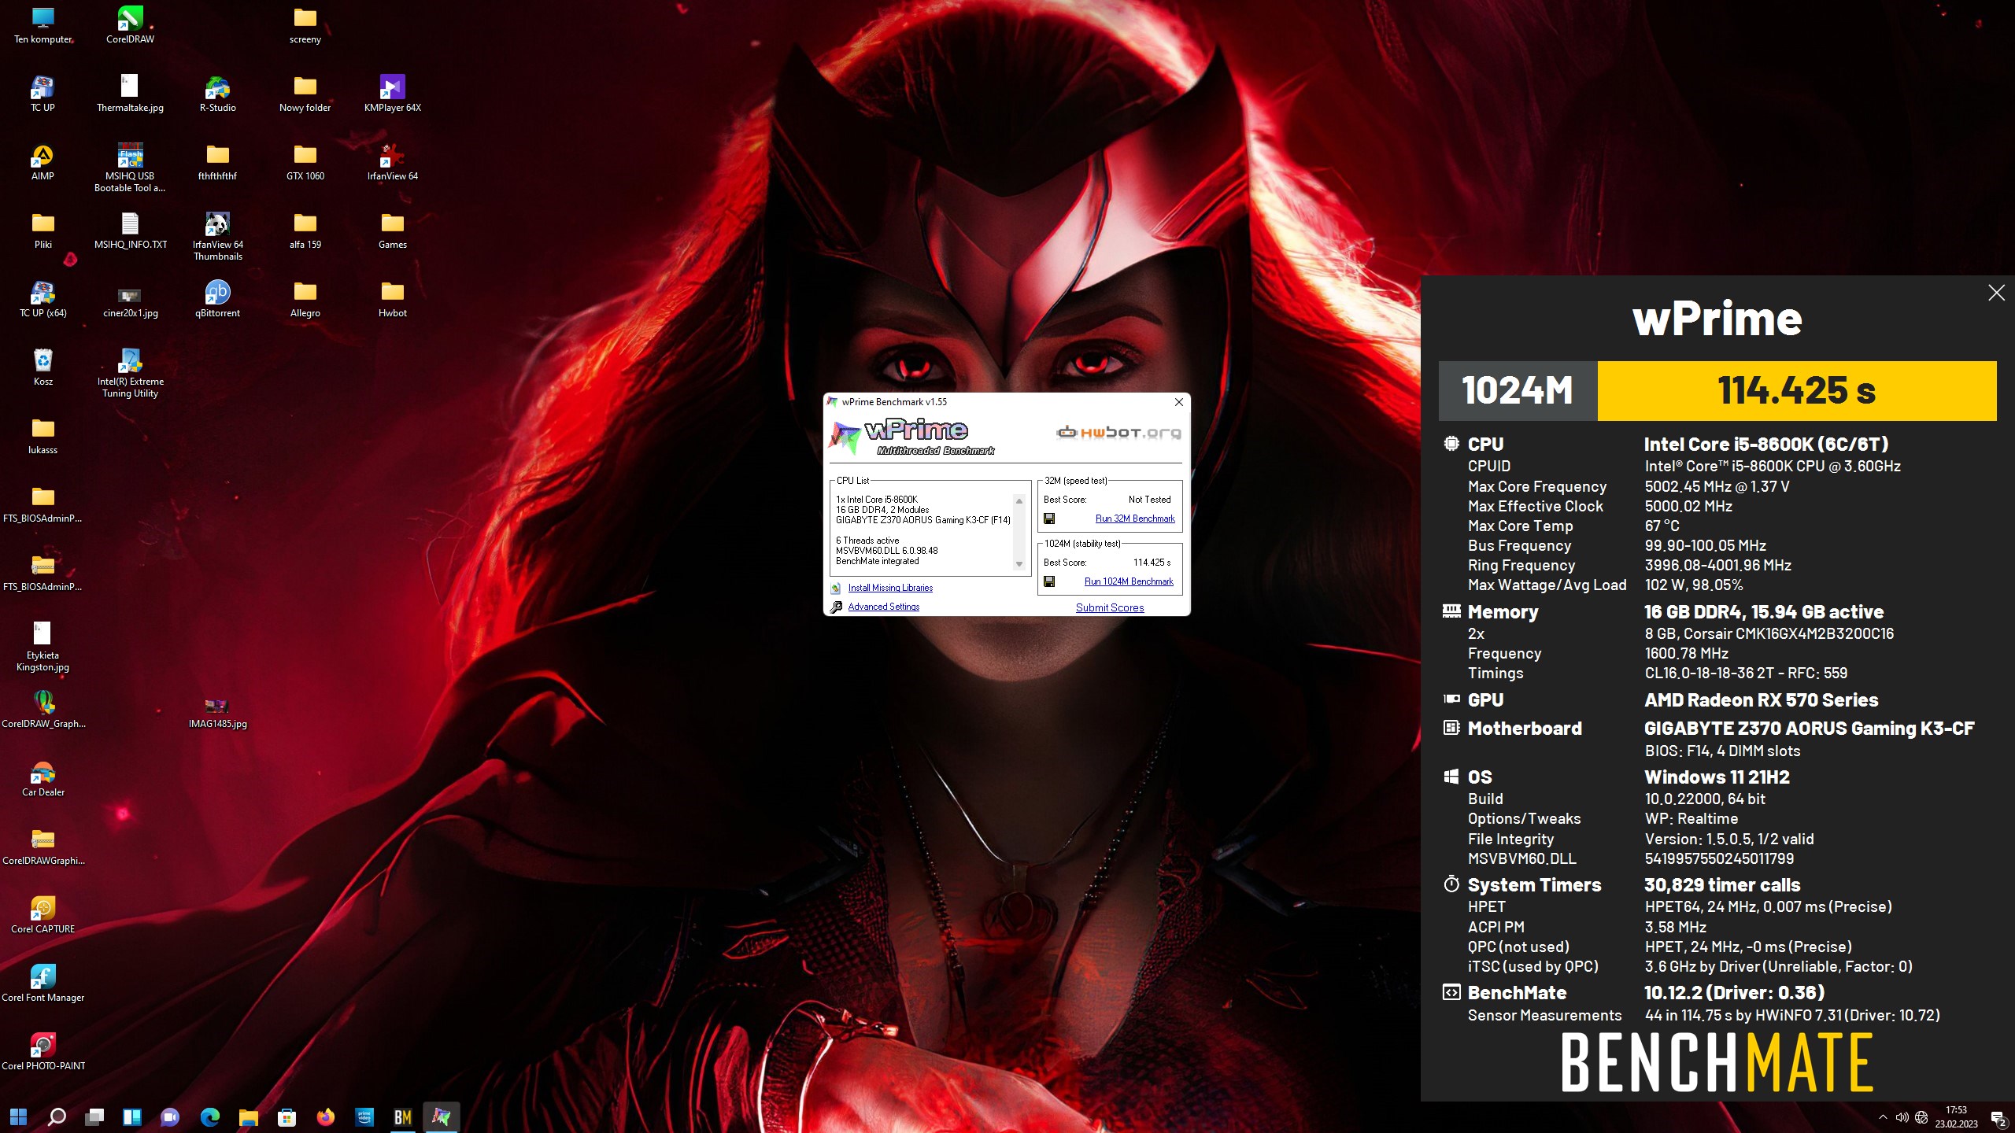The width and height of the screenshot is (2015, 1133).
Task: Close the wPrime Benchmark window
Action: pyautogui.click(x=1178, y=402)
